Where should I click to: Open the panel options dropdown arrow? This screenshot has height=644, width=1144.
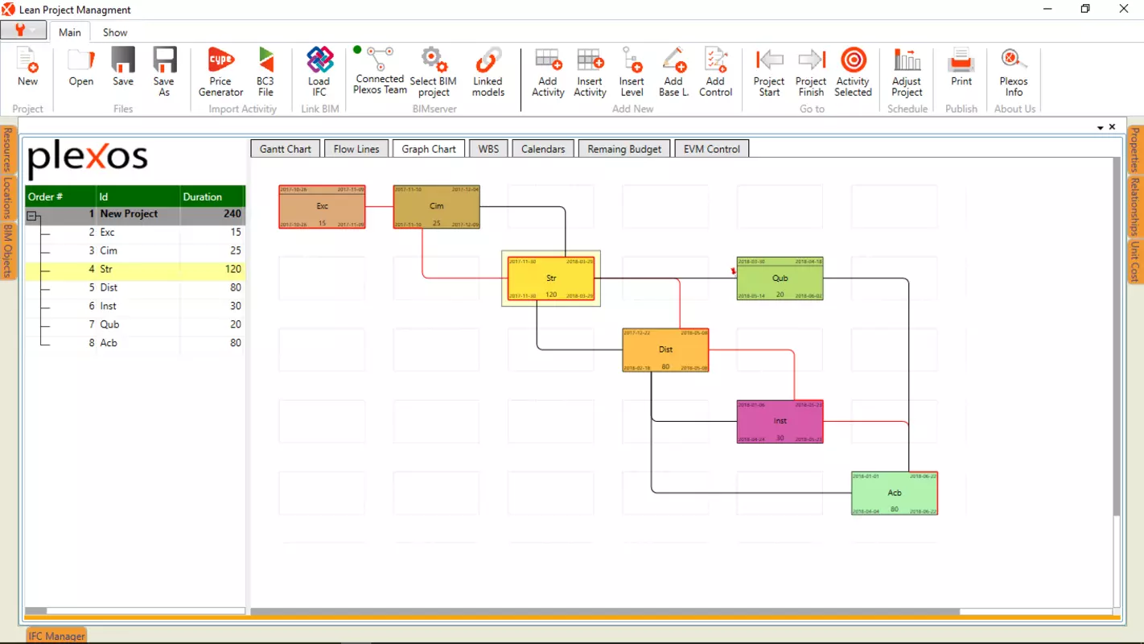1100,128
